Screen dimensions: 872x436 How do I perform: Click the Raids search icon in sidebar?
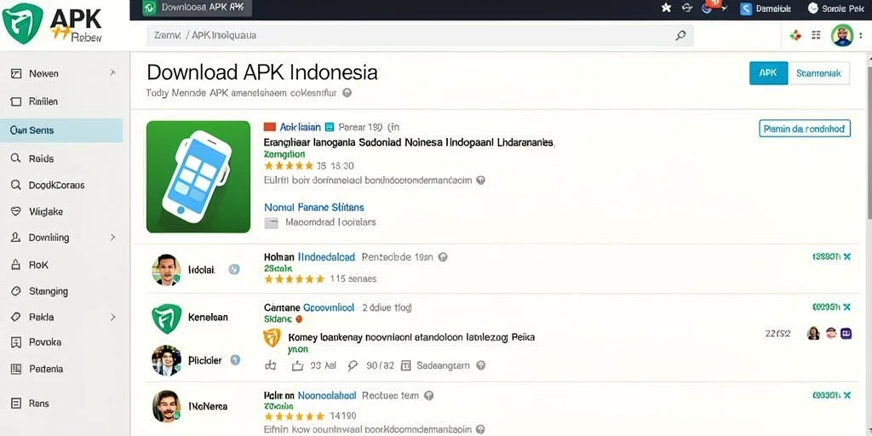[x=16, y=158]
